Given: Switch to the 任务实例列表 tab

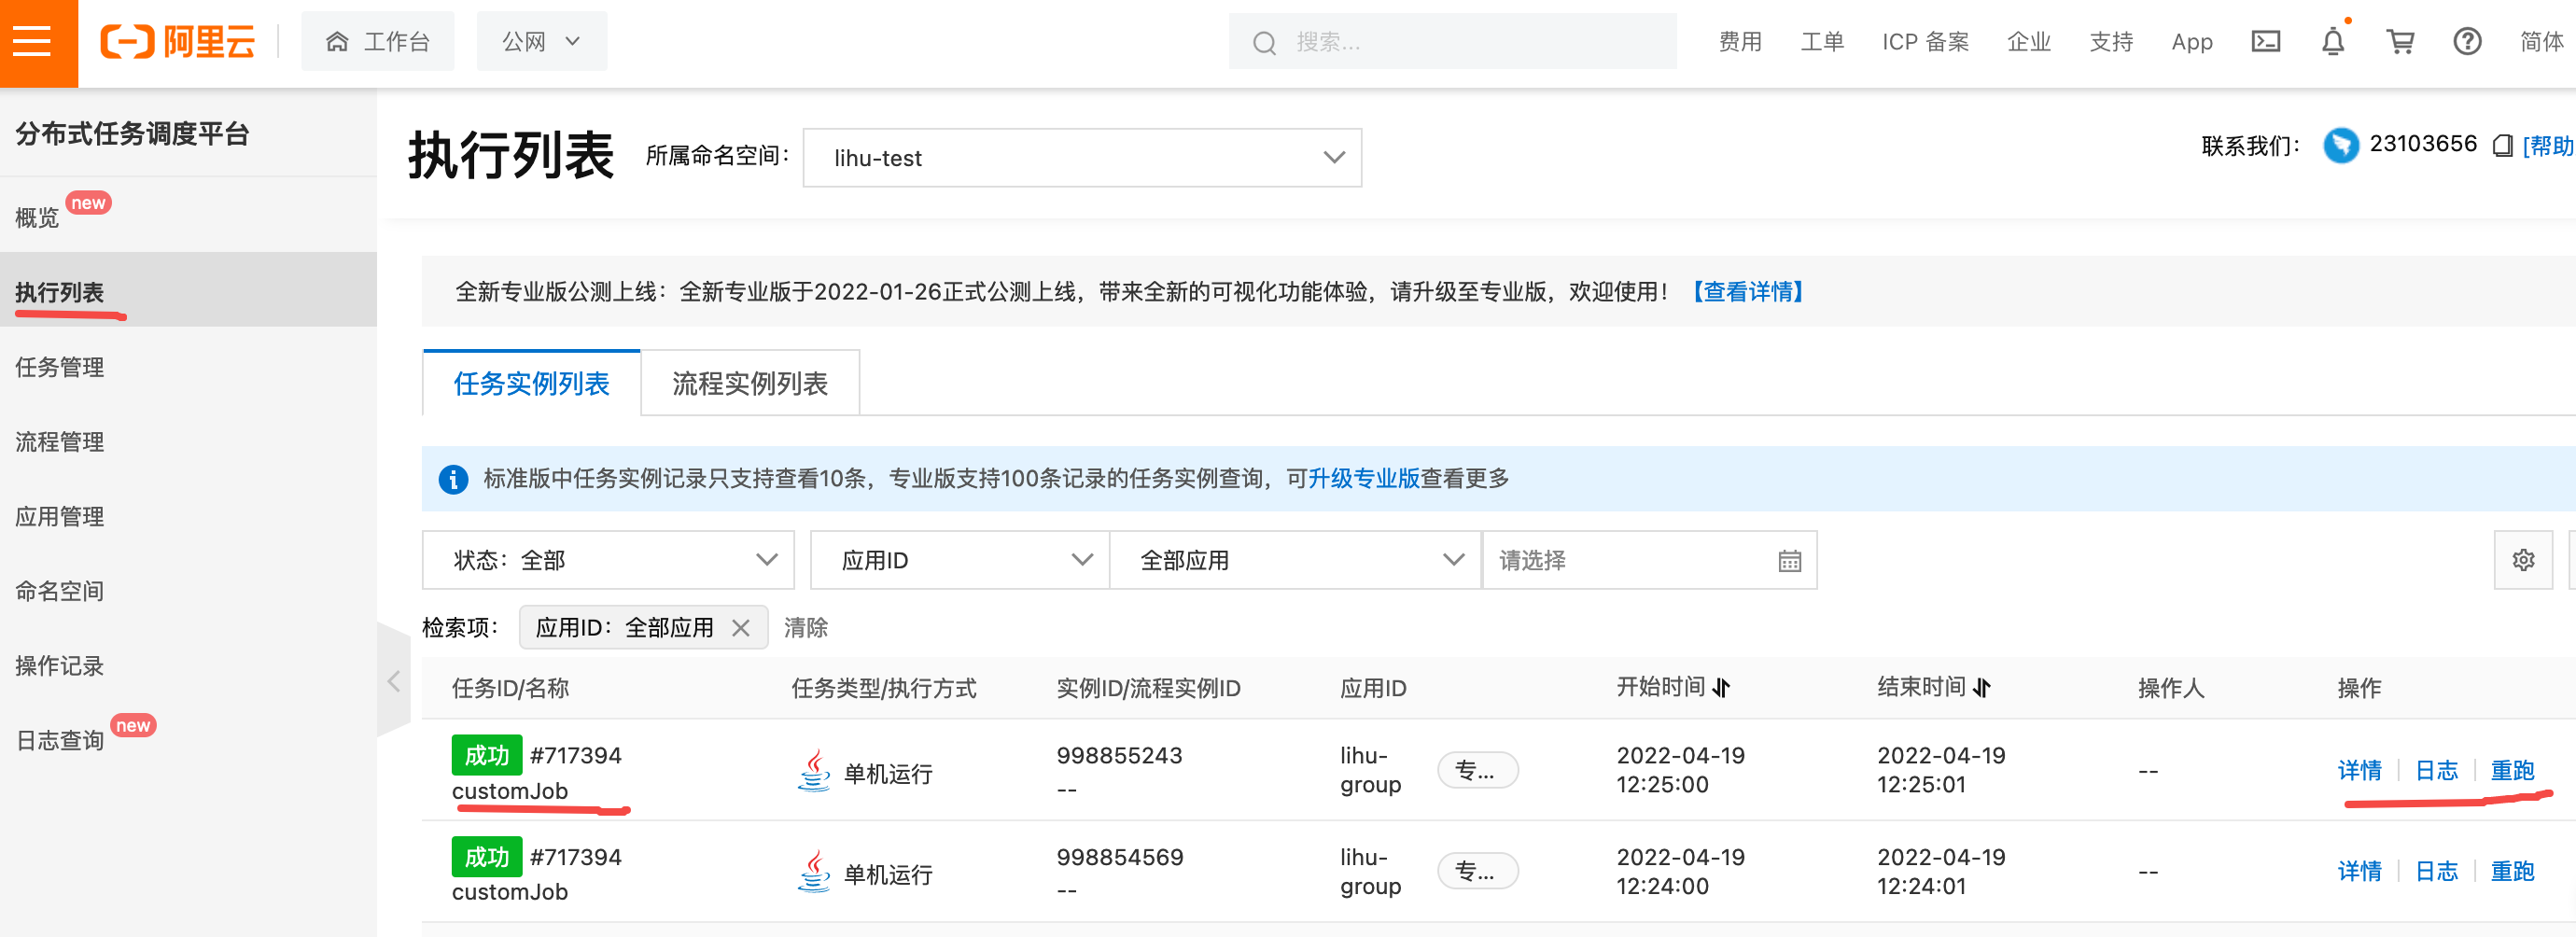Looking at the screenshot, I should point(531,383).
